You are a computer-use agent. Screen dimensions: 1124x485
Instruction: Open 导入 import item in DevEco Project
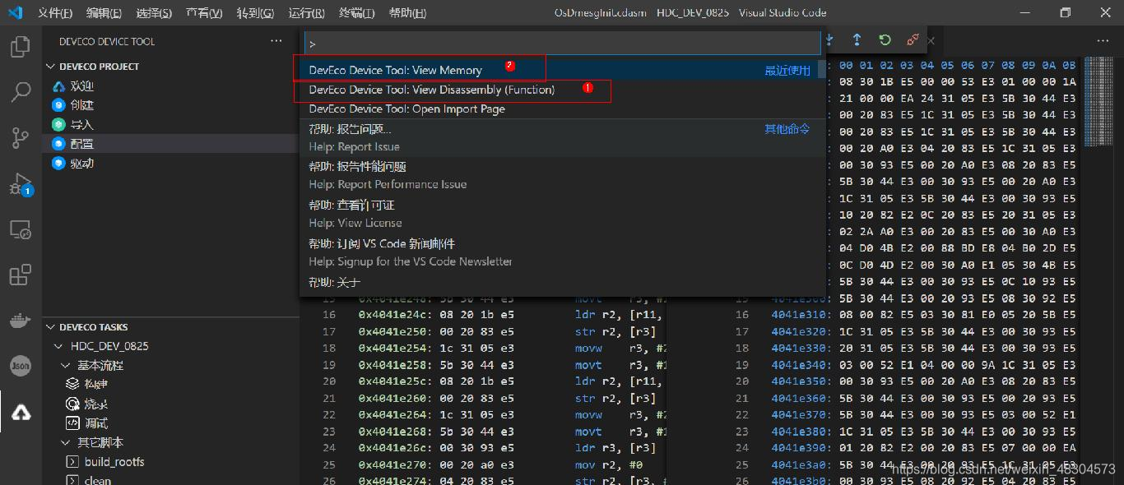click(81, 125)
